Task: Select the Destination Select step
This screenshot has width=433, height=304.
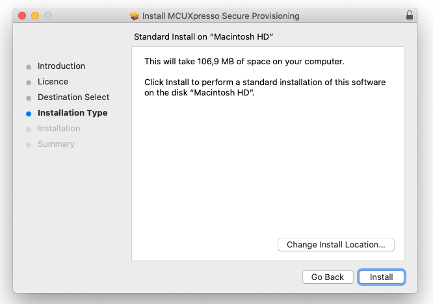Action: [73, 97]
